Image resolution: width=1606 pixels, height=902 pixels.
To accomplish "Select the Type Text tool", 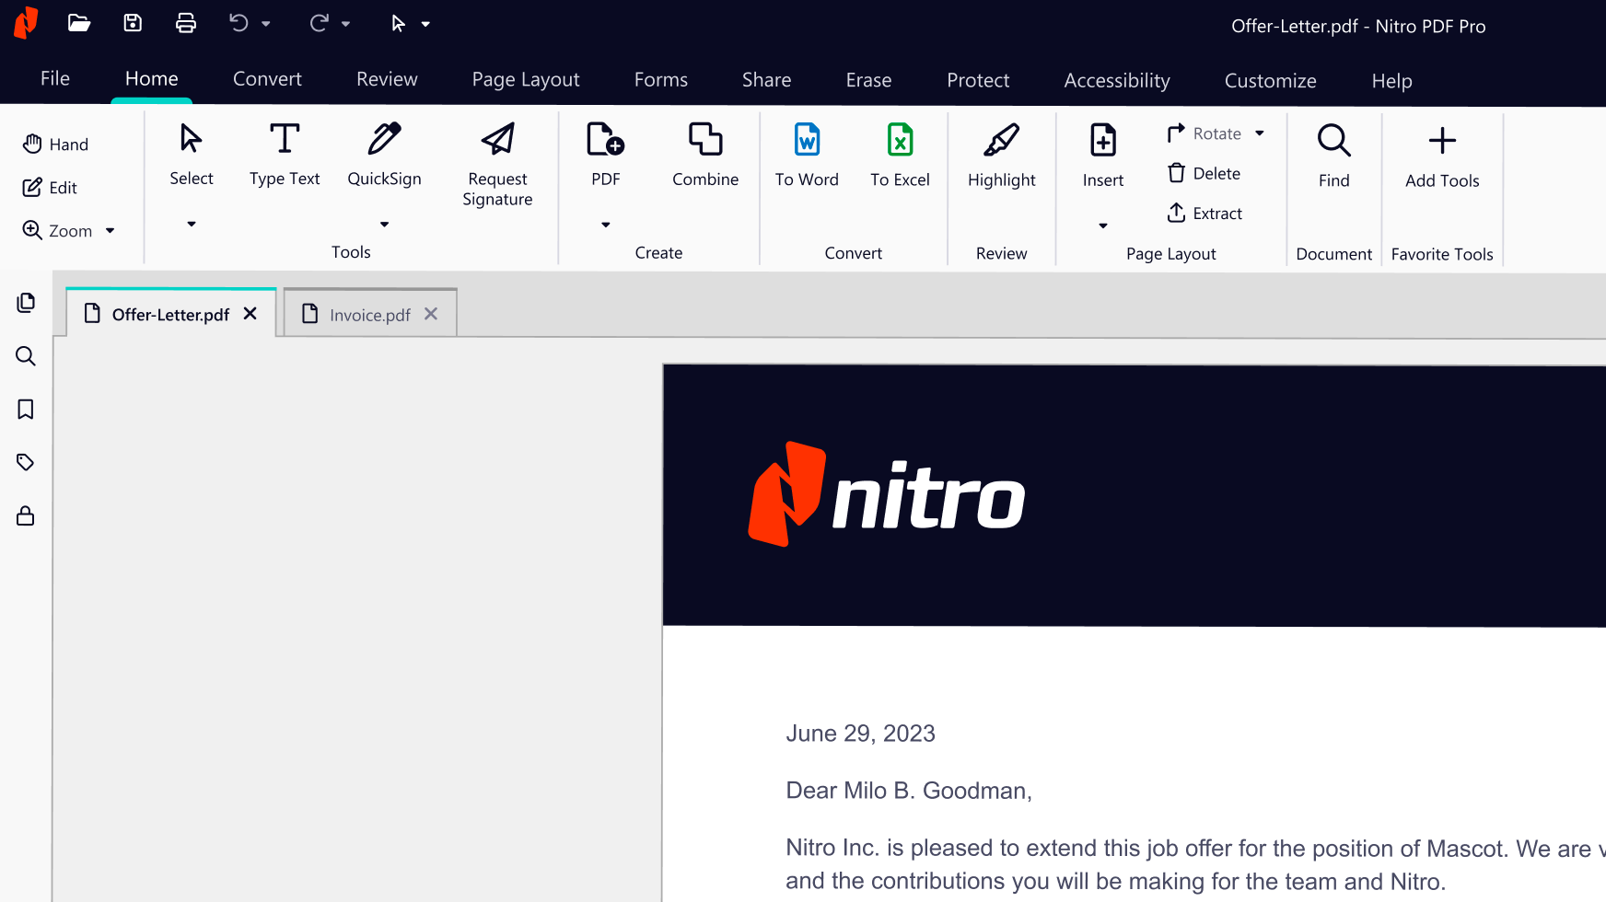I will click(285, 155).
